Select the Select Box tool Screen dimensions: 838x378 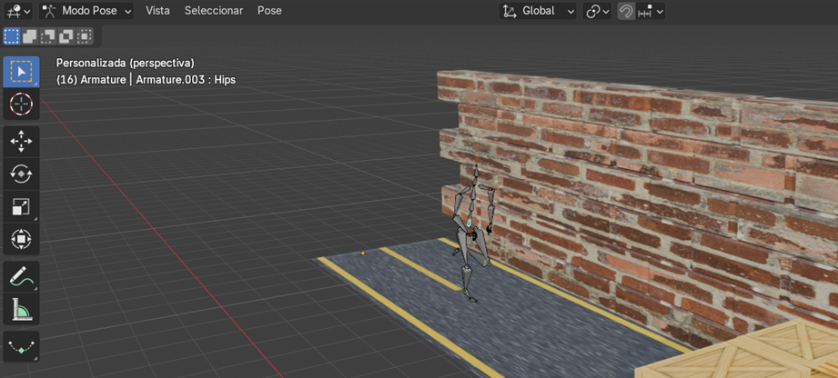tap(21, 72)
